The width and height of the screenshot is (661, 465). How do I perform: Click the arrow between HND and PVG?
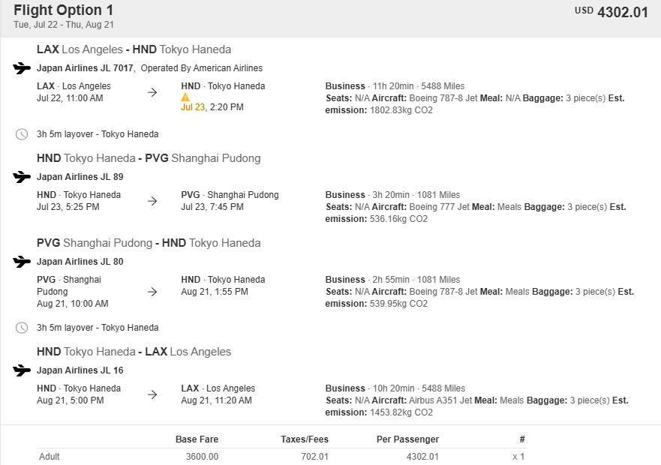[152, 200]
